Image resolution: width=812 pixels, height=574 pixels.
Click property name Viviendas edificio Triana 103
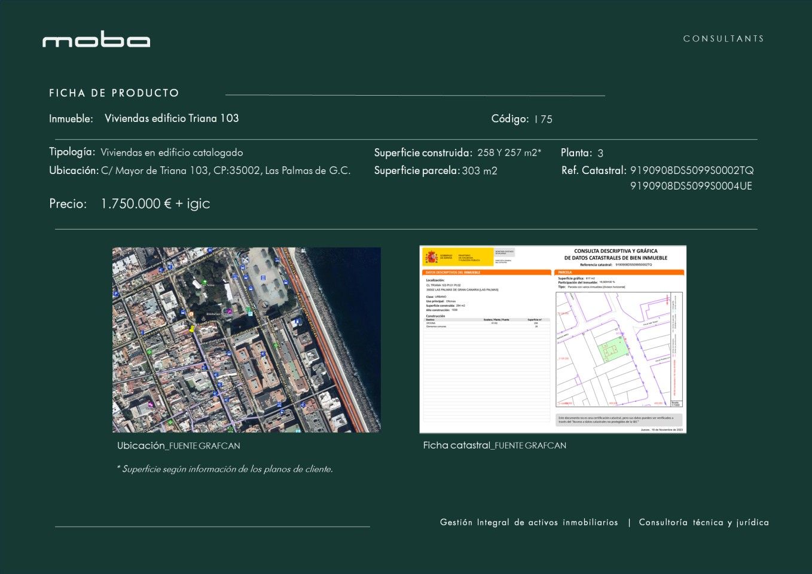[x=172, y=118]
